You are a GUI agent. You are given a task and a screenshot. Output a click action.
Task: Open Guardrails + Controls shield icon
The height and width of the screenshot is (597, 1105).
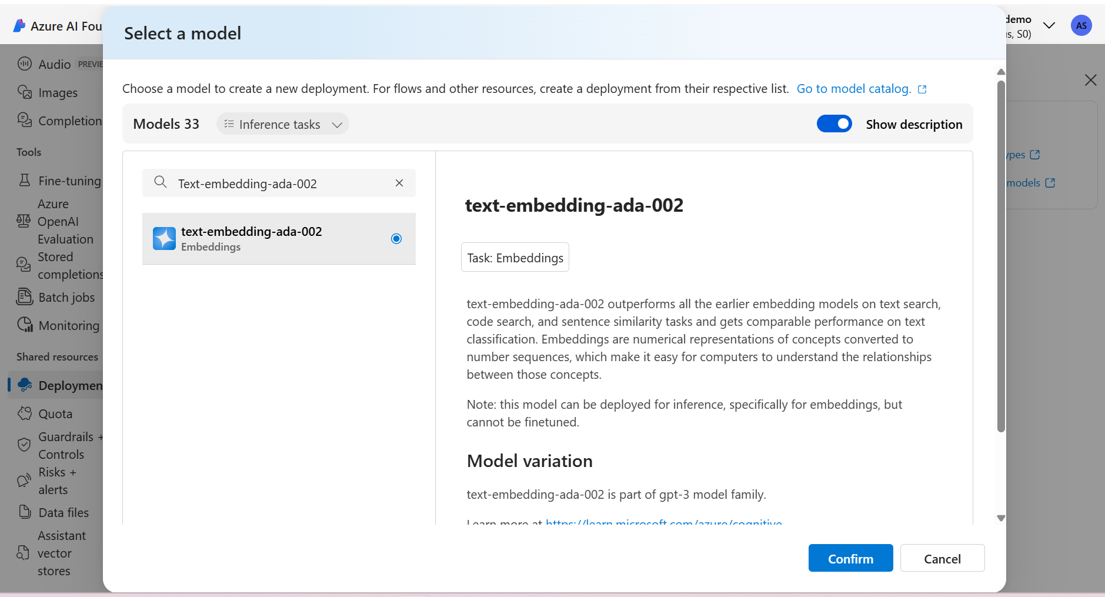point(24,445)
